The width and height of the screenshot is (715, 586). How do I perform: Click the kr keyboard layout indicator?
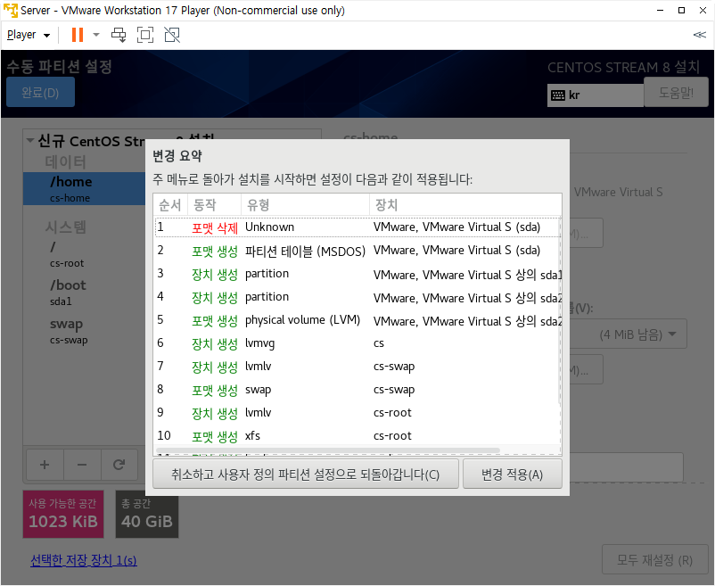(x=595, y=95)
